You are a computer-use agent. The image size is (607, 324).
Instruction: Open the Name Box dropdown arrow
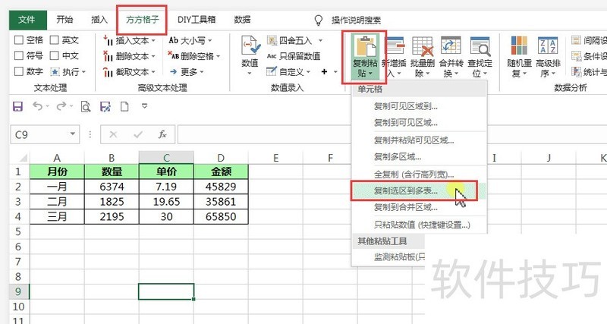coord(72,134)
